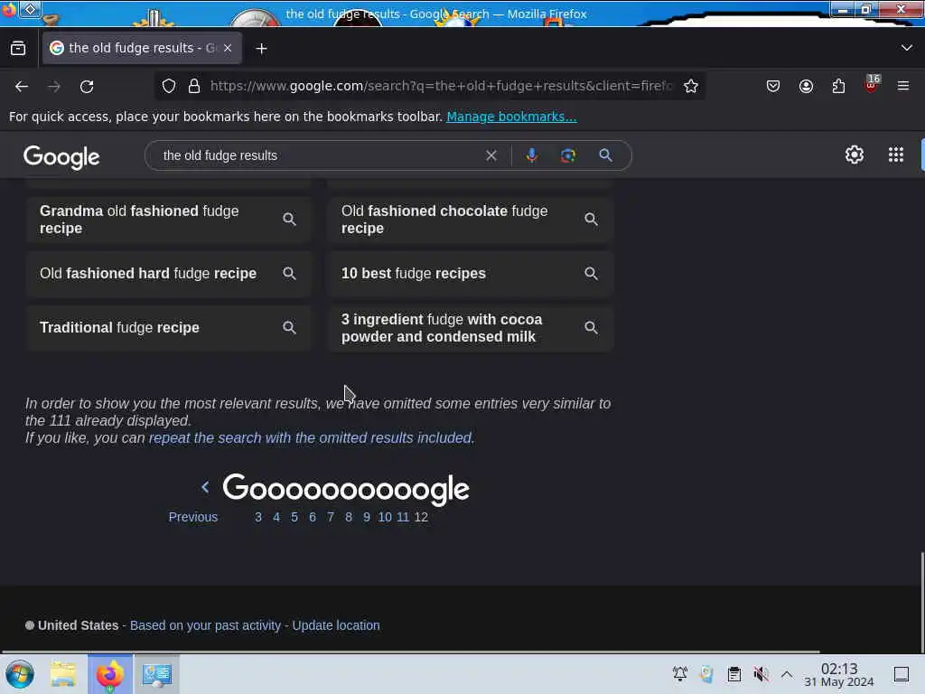Expand the list all tabs chevron
This screenshot has height=694, width=925.
coord(906,48)
